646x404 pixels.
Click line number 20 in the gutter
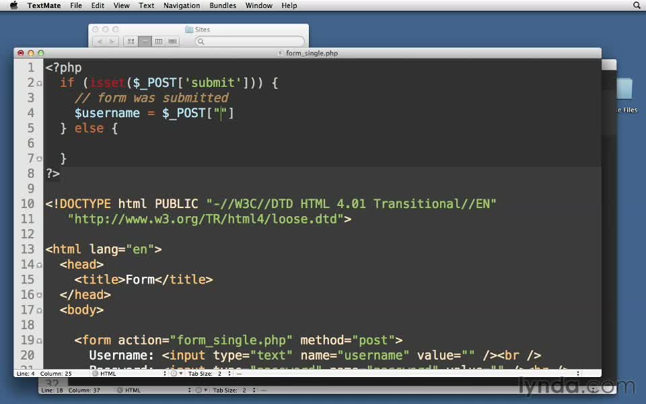pos(28,355)
